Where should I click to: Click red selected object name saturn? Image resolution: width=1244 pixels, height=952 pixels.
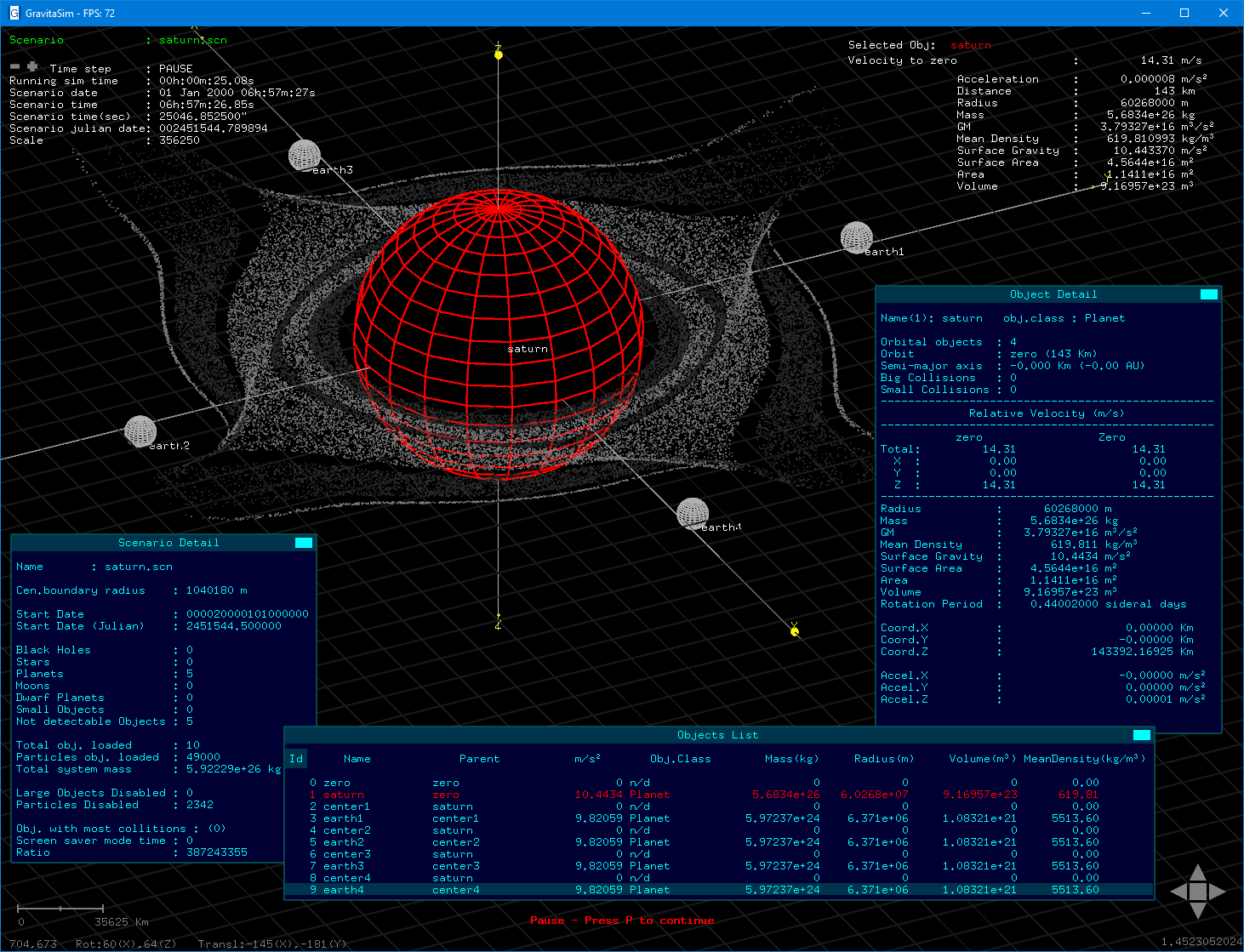pos(971,46)
